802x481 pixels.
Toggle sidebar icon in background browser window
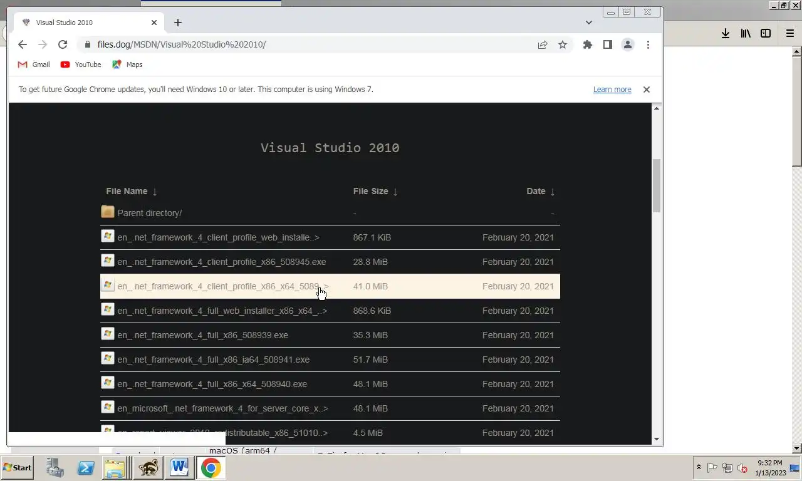point(766,33)
